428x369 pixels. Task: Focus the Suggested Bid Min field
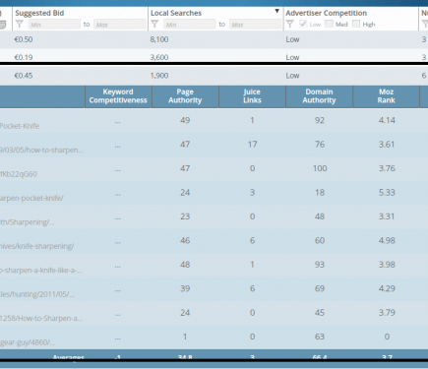pyautogui.click(x=54, y=25)
